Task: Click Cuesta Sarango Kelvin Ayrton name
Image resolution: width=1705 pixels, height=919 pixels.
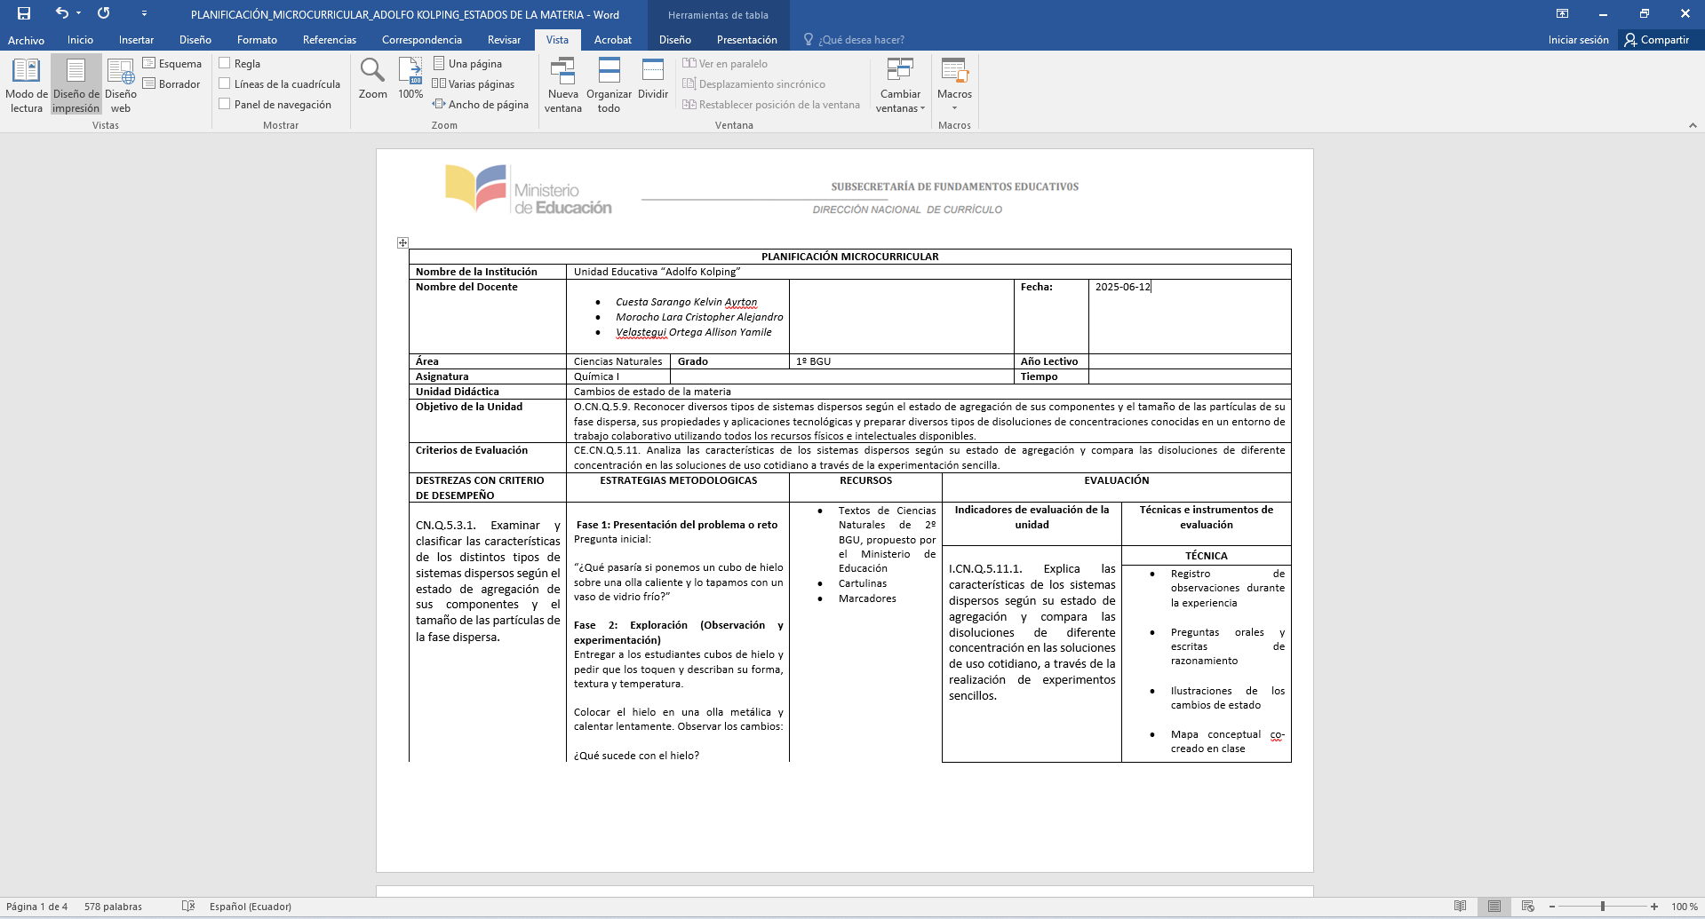Action: [687, 302]
